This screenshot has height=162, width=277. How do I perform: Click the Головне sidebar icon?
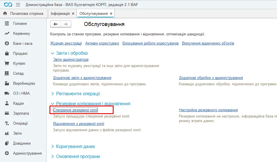point(7,23)
